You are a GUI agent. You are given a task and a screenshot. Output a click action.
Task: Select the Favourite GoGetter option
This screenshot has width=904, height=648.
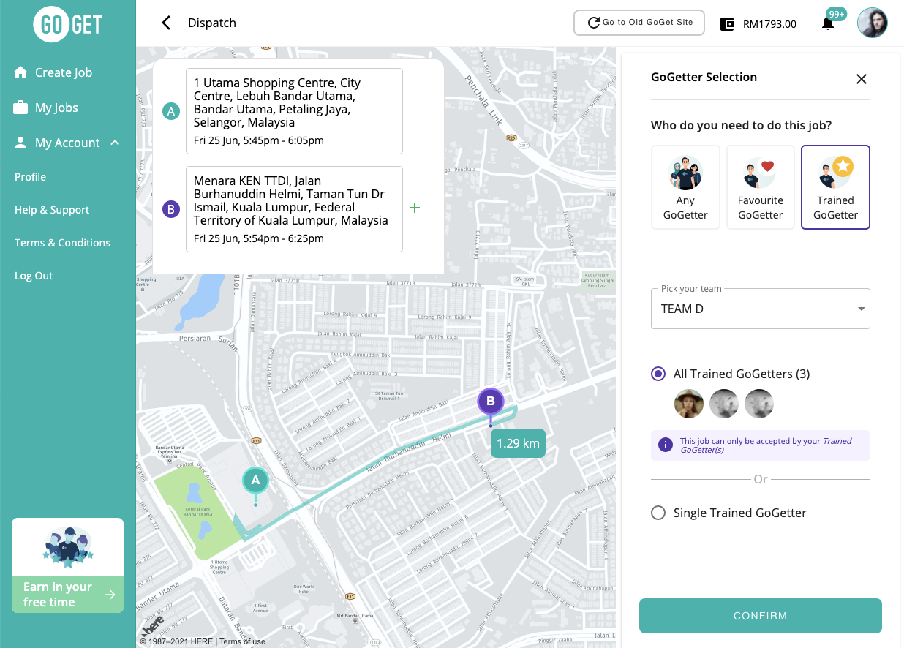[x=761, y=187]
